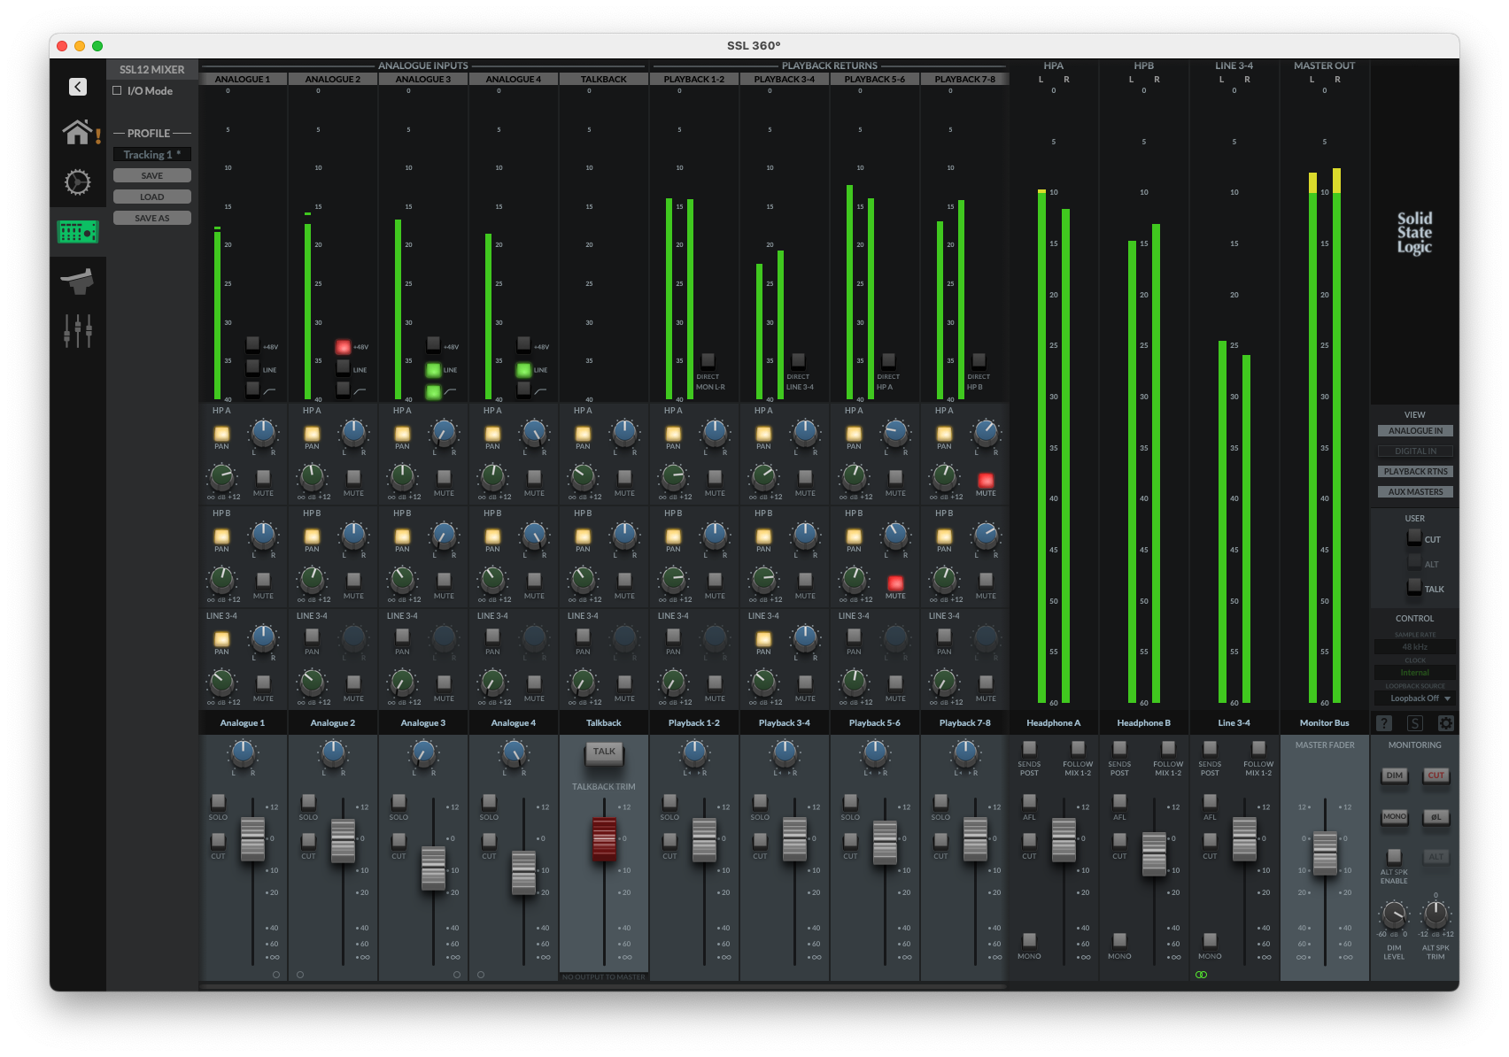Image resolution: width=1509 pixels, height=1057 pixels.
Task: Click the monitoring DIM button
Action: click(x=1394, y=775)
